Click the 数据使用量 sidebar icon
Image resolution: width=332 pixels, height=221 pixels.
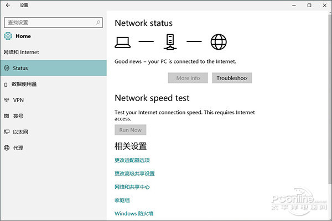click(6, 85)
